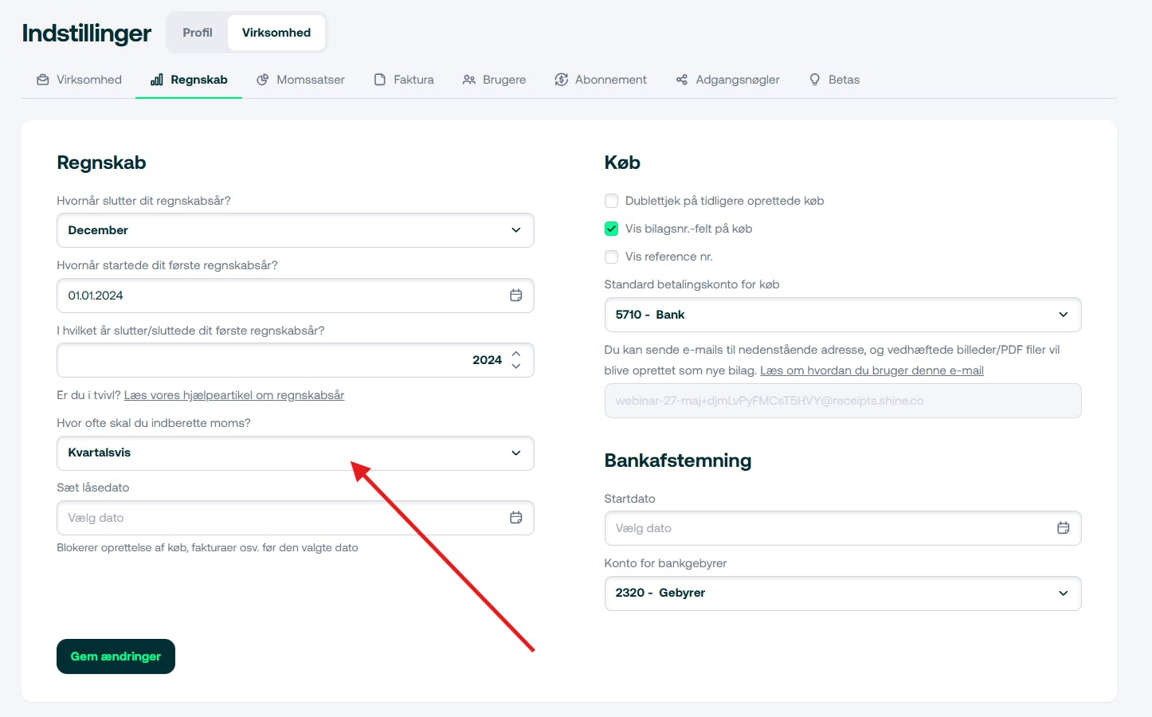Image resolution: width=1152 pixels, height=717 pixels.
Task: Open calendar picker for first fiscal year start
Action: tap(516, 296)
